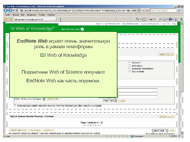Open the Print options dropdown arrow
Screen dimensions: 190x142
coord(154,19)
